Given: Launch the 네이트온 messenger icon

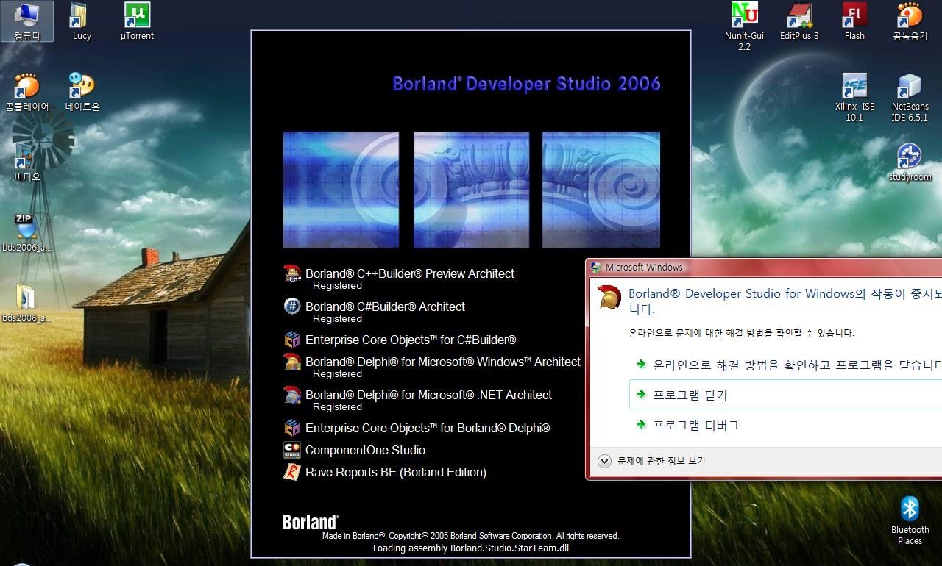Looking at the screenshot, I should coord(81,87).
